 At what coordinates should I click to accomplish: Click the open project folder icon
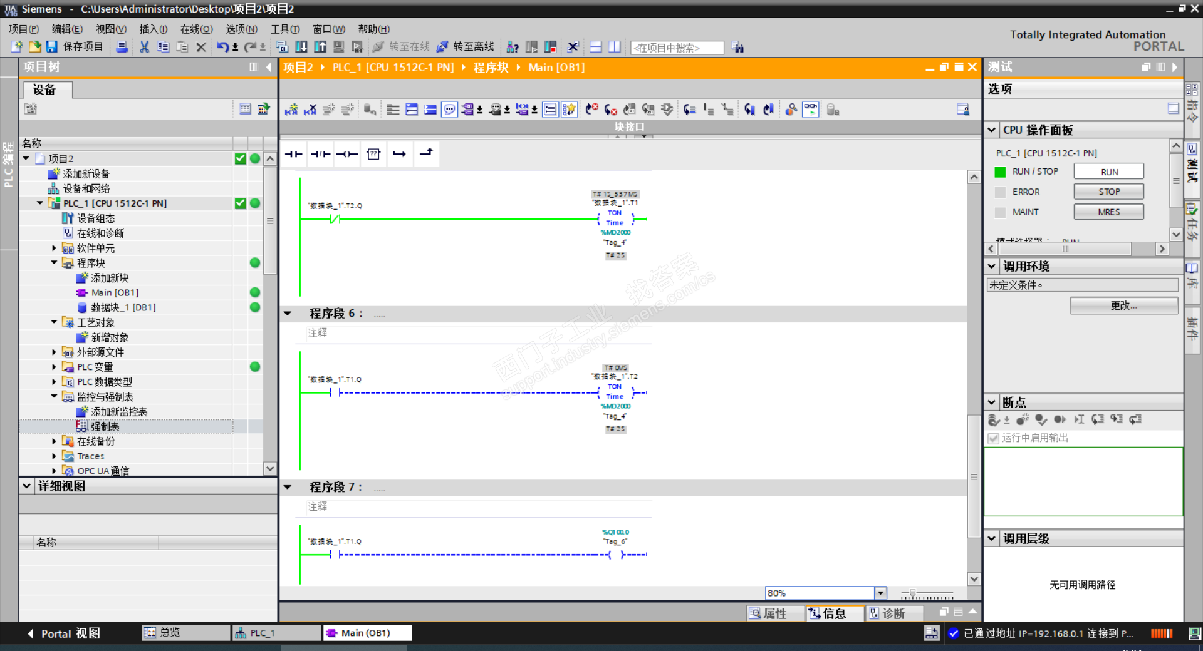pyautogui.click(x=34, y=47)
